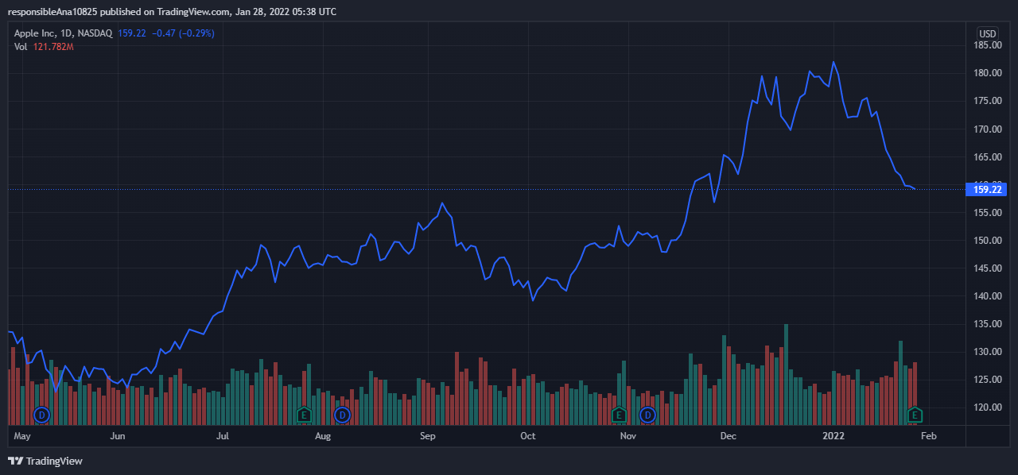Click the 130.00 price axis label
1018x475 pixels.
point(987,352)
